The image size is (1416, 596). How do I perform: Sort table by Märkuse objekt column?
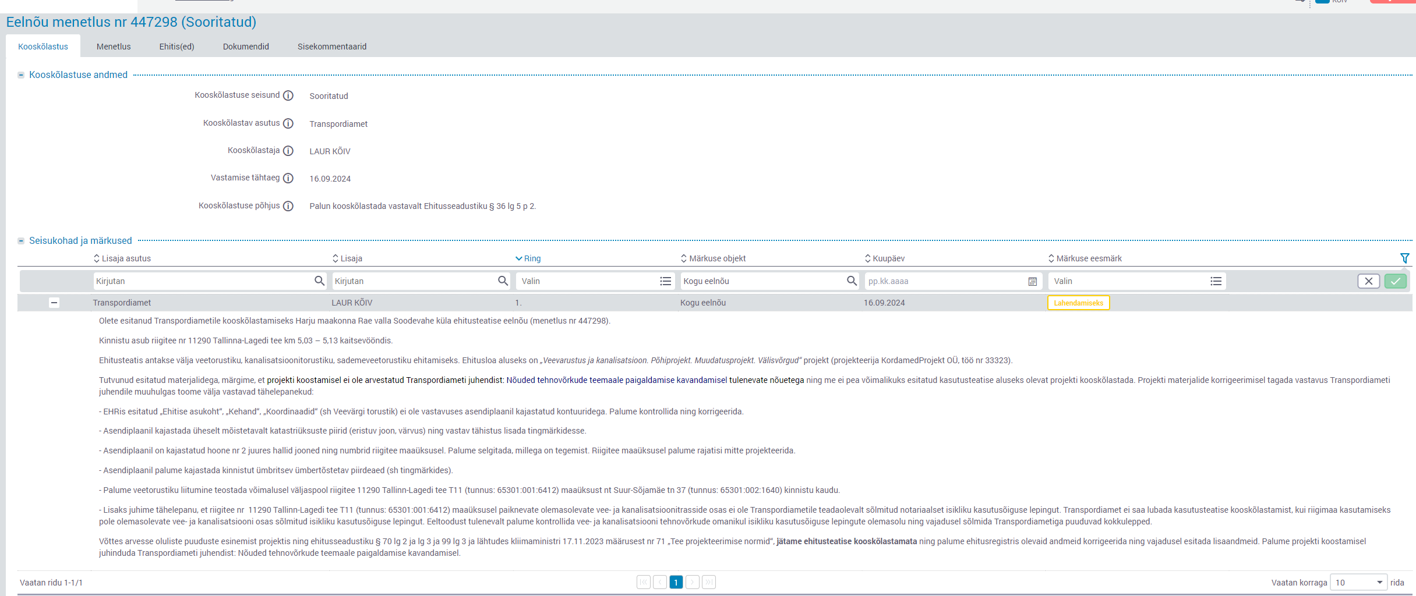[714, 258]
